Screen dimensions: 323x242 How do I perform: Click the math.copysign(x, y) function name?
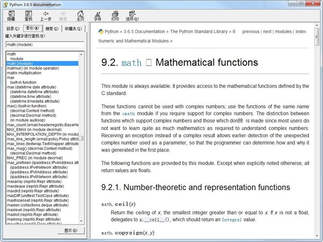point(128,233)
